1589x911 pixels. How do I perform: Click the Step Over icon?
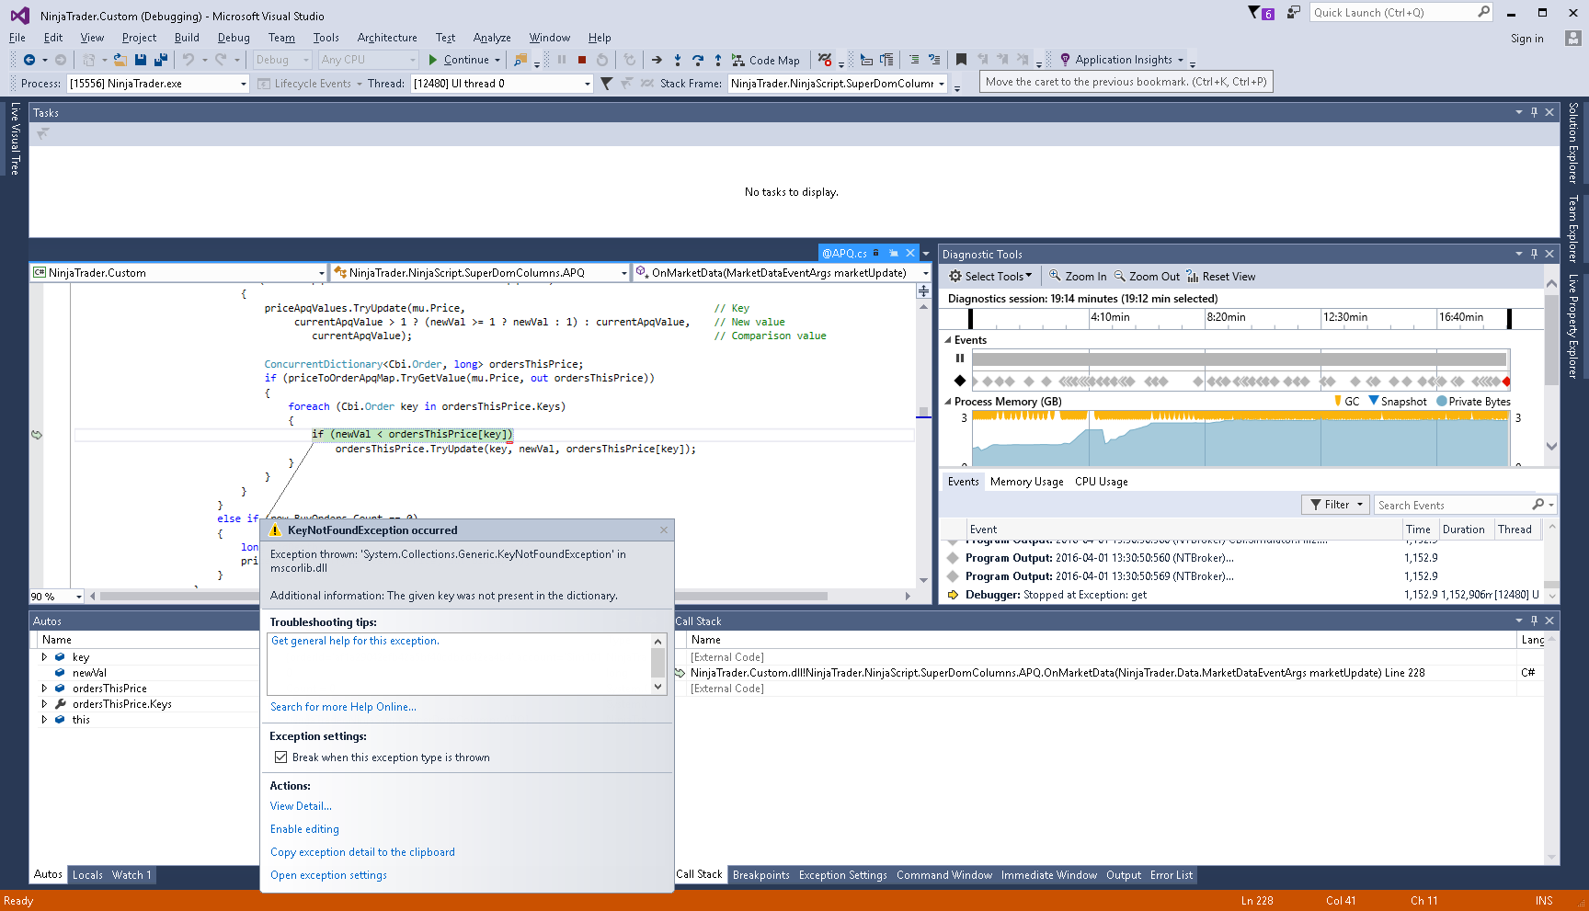click(x=698, y=60)
